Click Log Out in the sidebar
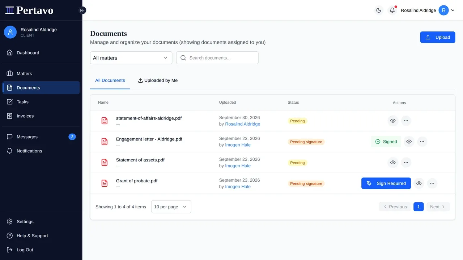 pos(41,250)
